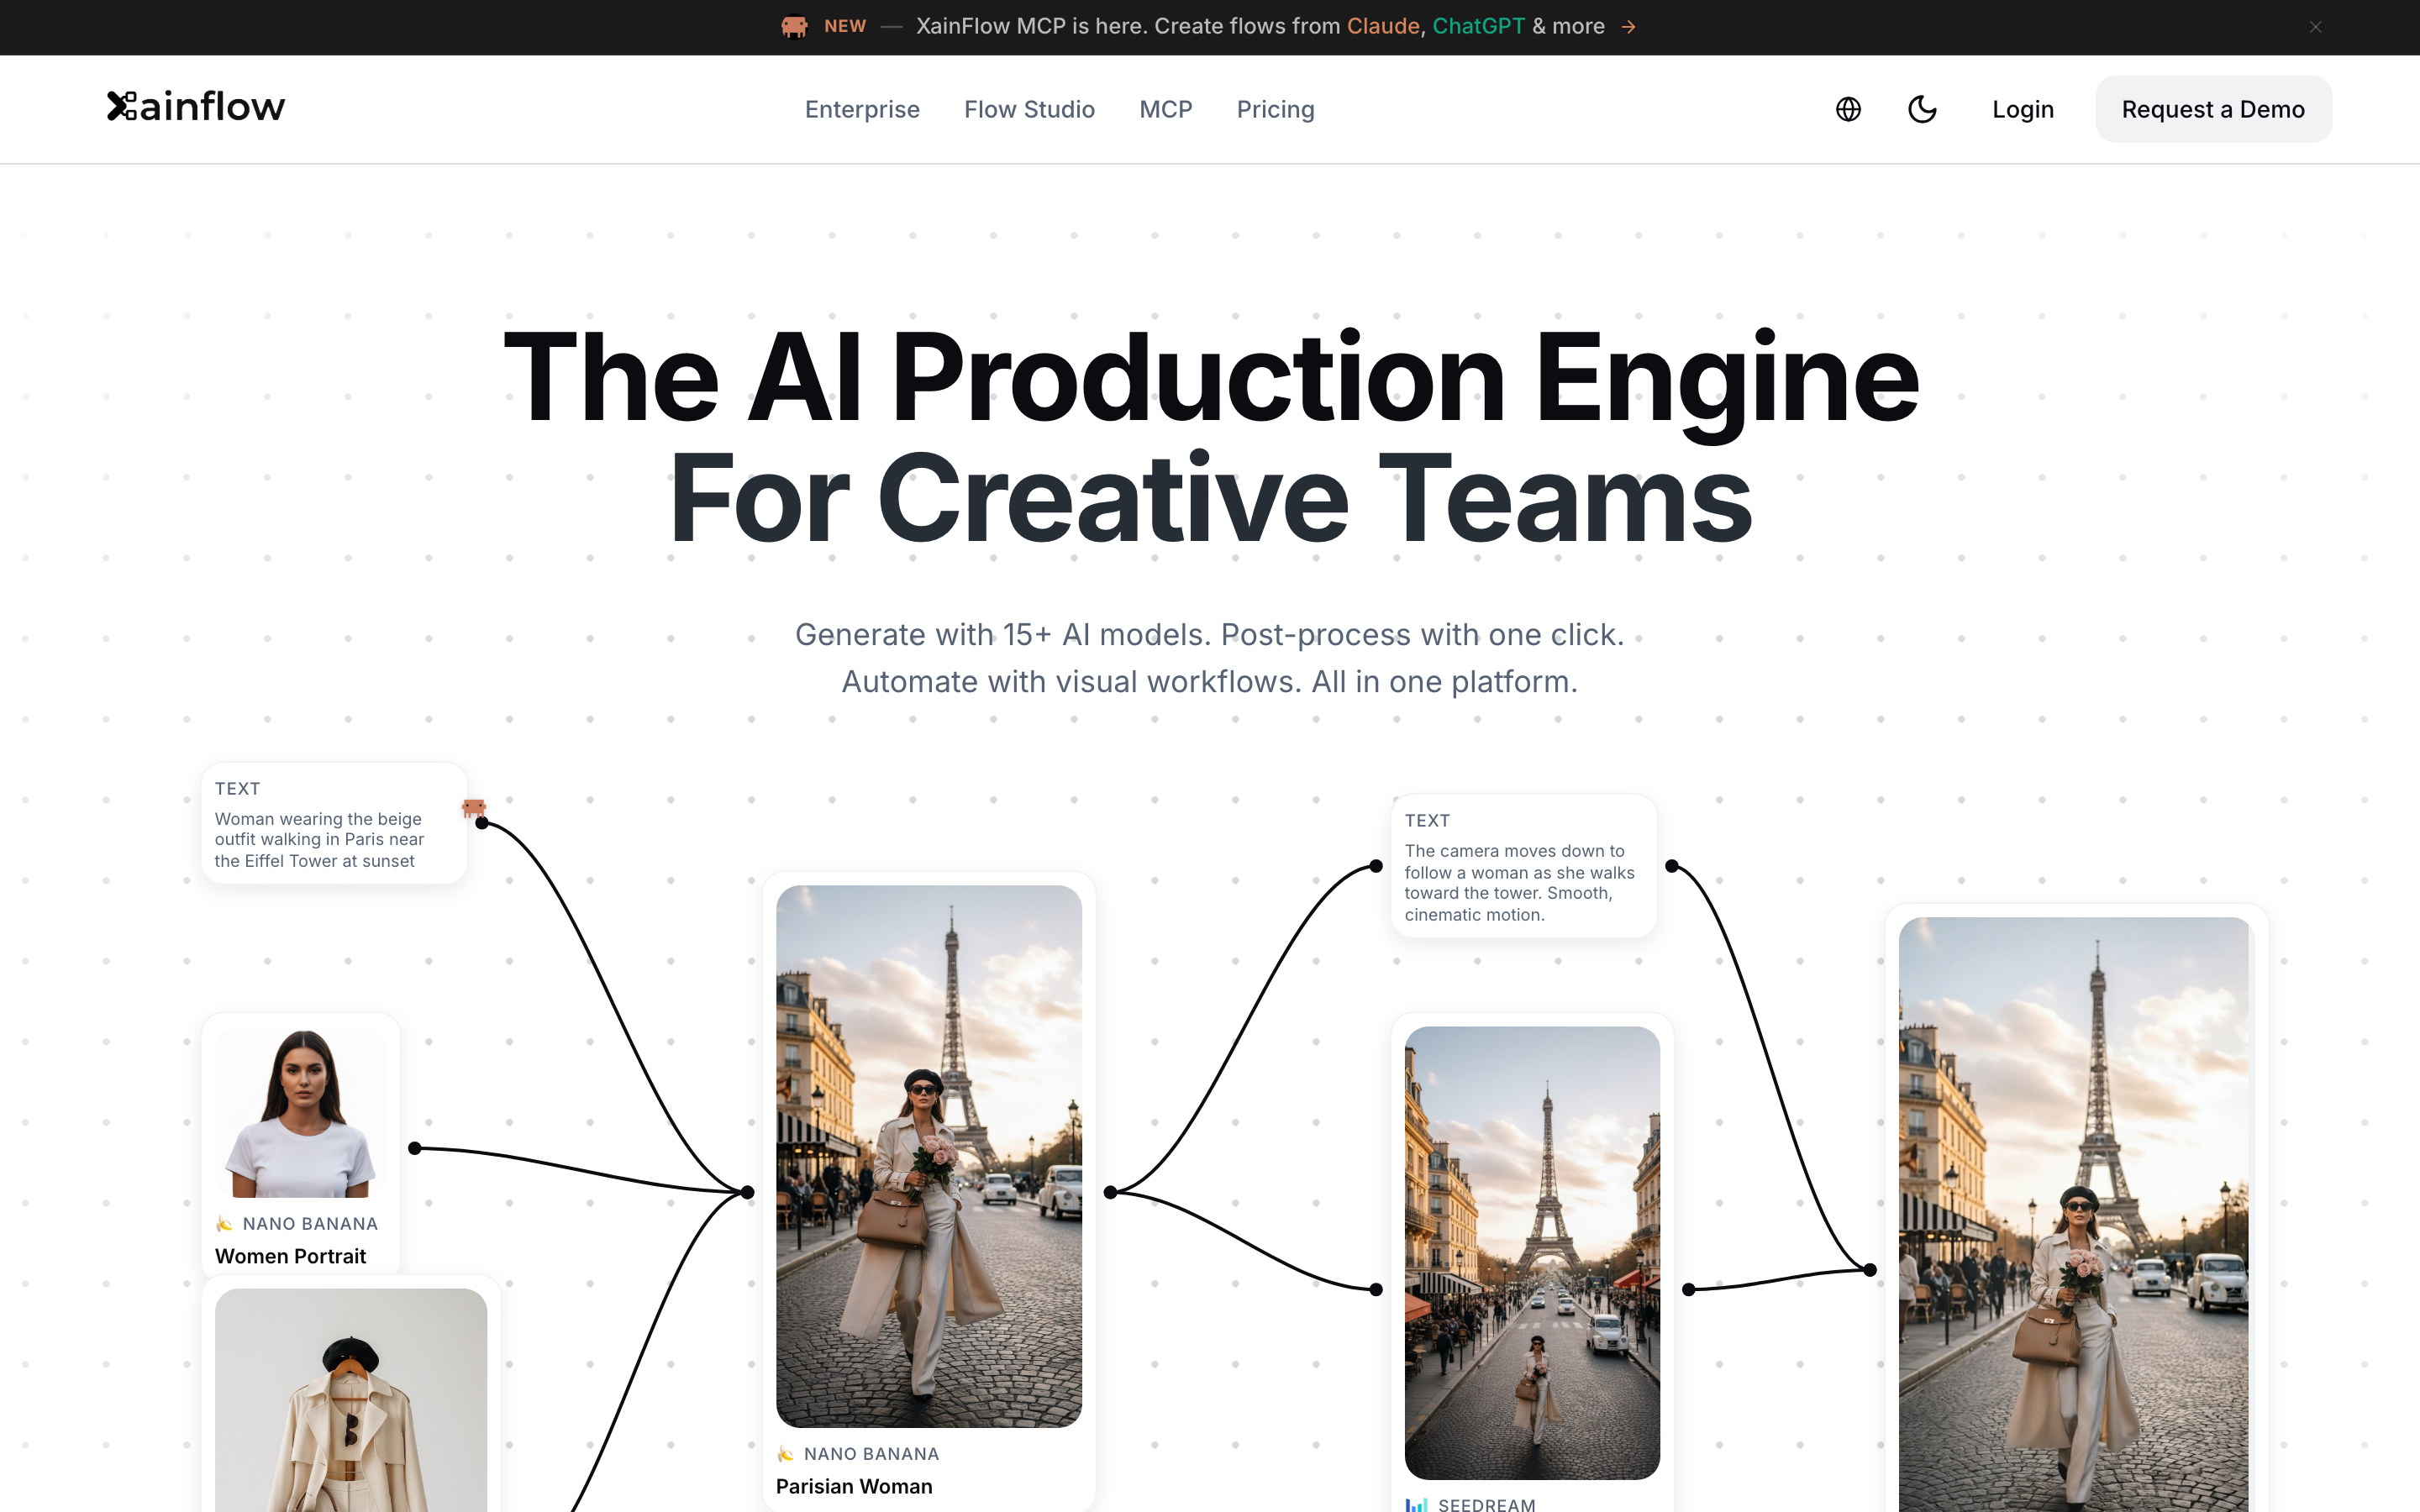Toggle dark mode with moon icon
Image resolution: width=2420 pixels, height=1512 pixels.
click(x=1922, y=109)
